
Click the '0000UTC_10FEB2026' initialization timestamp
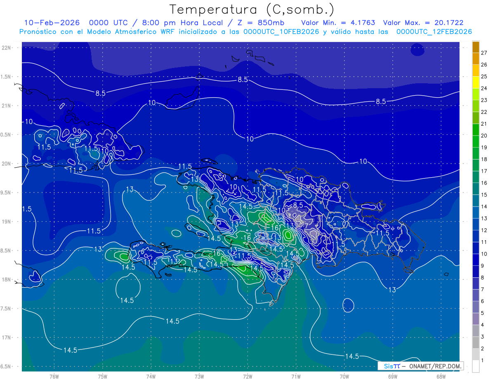(x=281, y=32)
